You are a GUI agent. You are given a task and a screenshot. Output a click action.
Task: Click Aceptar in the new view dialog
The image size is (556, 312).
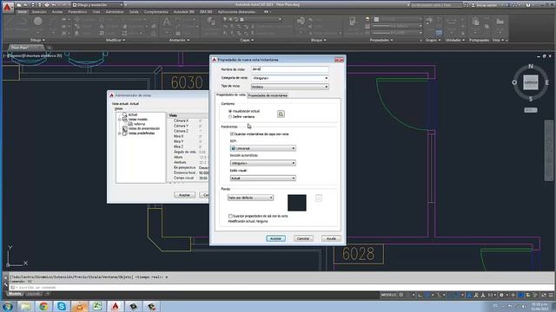(x=275, y=238)
